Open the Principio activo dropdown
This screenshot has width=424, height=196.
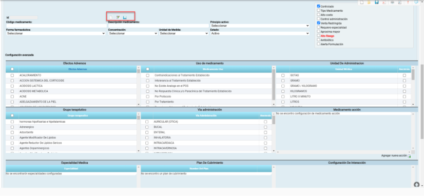(x=260, y=26)
